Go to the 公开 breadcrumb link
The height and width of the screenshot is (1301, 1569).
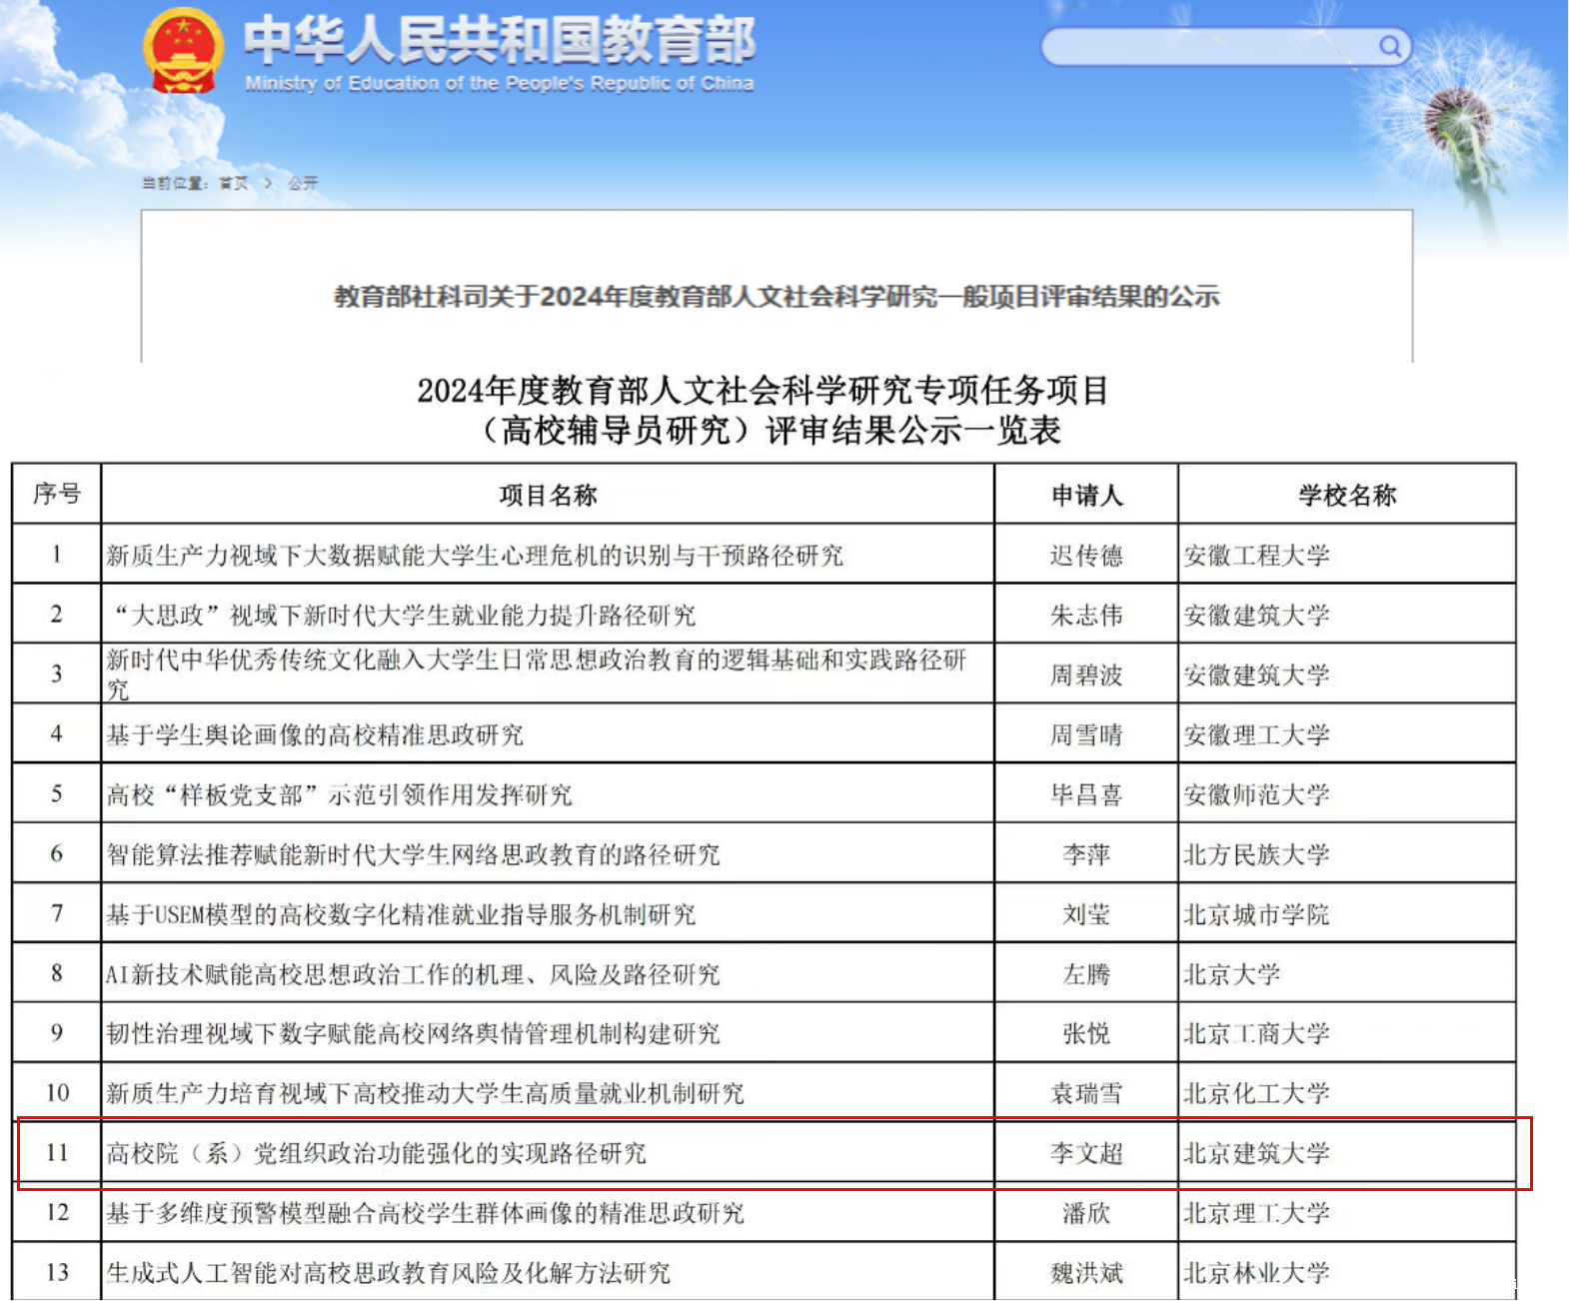303,183
